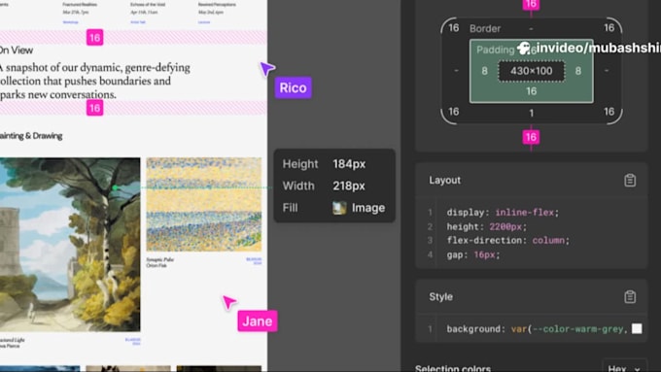Click the 'Style' section heading
The width and height of the screenshot is (661, 372).
point(441,296)
